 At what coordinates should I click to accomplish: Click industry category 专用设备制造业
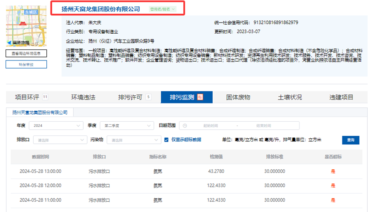click(103, 32)
